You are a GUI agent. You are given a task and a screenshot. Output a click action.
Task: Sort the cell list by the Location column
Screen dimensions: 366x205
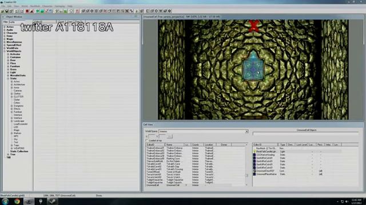pos(210,145)
